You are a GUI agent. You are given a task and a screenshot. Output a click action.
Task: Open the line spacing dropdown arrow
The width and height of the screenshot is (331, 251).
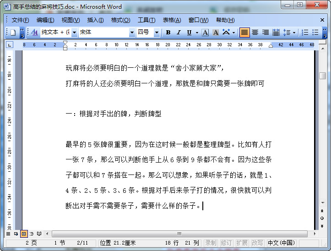(x=294, y=33)
